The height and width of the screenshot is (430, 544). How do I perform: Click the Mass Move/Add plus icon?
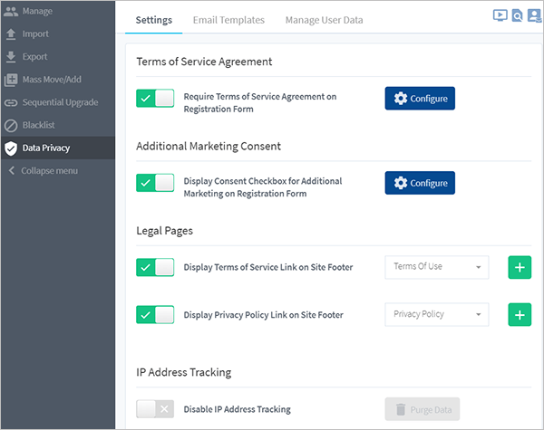click(x=11, y=80)
